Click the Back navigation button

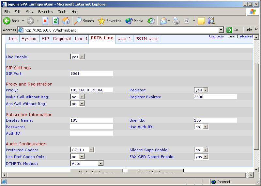click(11, 21)
